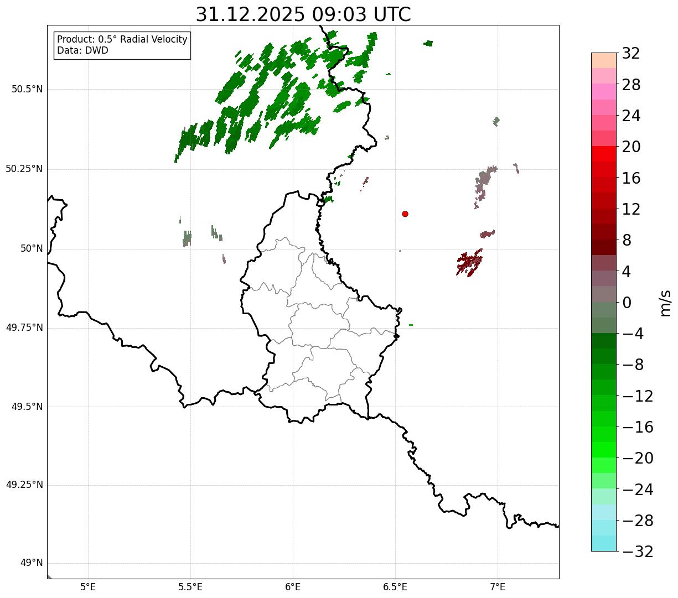
Task: Click the colorbar tick label 24
Action: click(631, 116)
